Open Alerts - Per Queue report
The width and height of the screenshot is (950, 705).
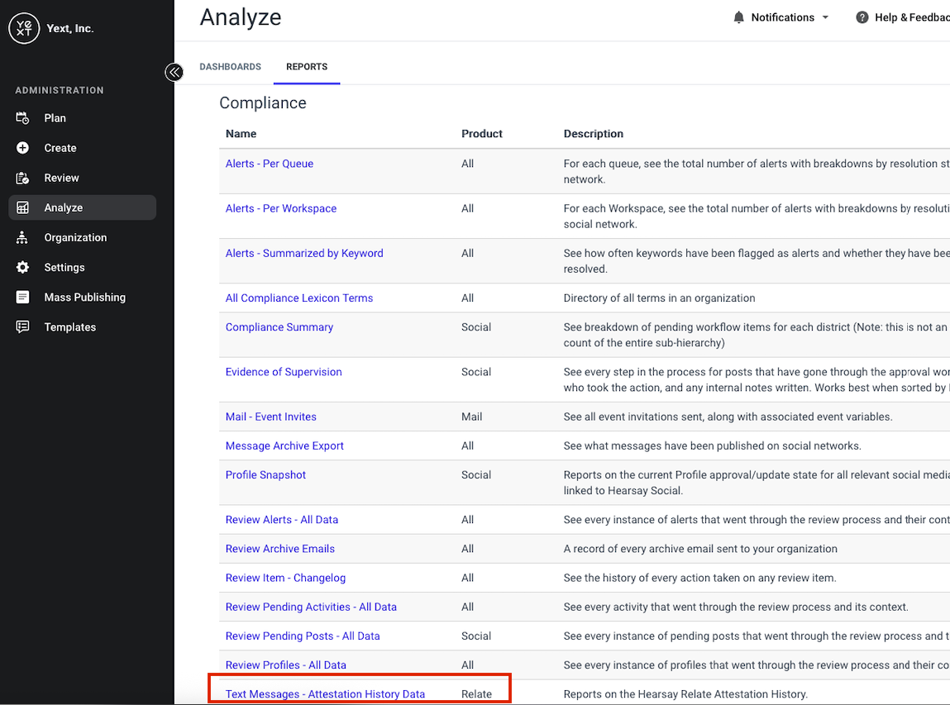tap(269, 164)
